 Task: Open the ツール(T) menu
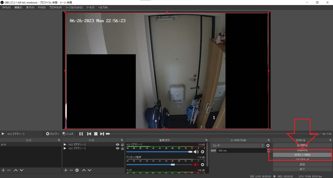pos(90,7)
